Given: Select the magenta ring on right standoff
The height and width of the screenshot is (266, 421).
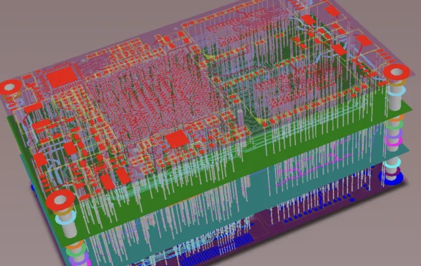Looking at the screenshot, I should click(395, 141).
